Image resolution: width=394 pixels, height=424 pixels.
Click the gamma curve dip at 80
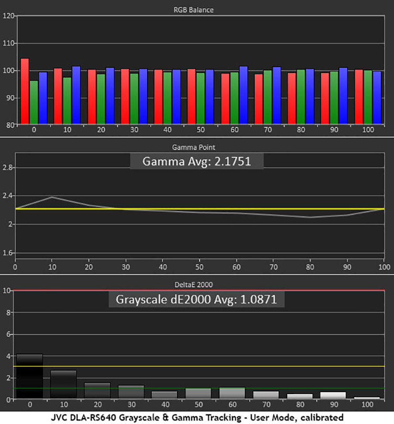point(310,217)
